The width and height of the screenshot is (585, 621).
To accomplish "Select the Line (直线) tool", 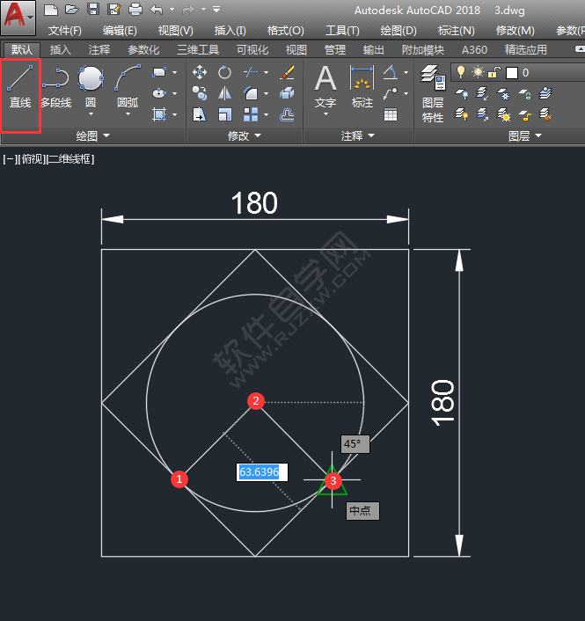I will coord(20,88).
